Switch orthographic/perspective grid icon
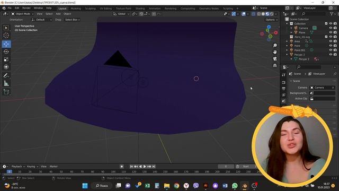The image size is (339, 191). (x=275, y=65)
